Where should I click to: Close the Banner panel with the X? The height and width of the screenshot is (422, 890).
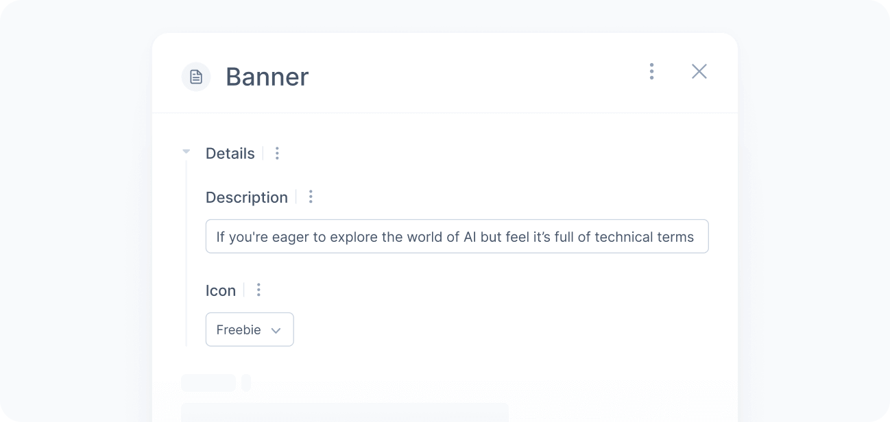(x=699, y=71)
